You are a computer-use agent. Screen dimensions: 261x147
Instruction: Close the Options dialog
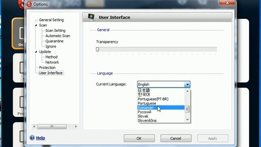227,3
